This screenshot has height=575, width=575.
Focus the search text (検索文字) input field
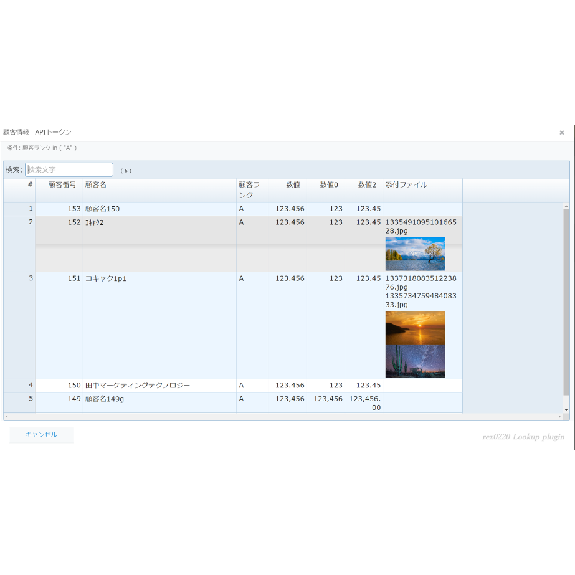(x=69, y=170)
